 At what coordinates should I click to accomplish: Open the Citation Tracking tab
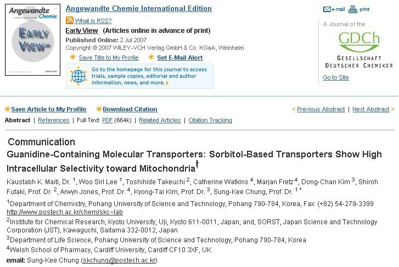click(x=210, y=120)
